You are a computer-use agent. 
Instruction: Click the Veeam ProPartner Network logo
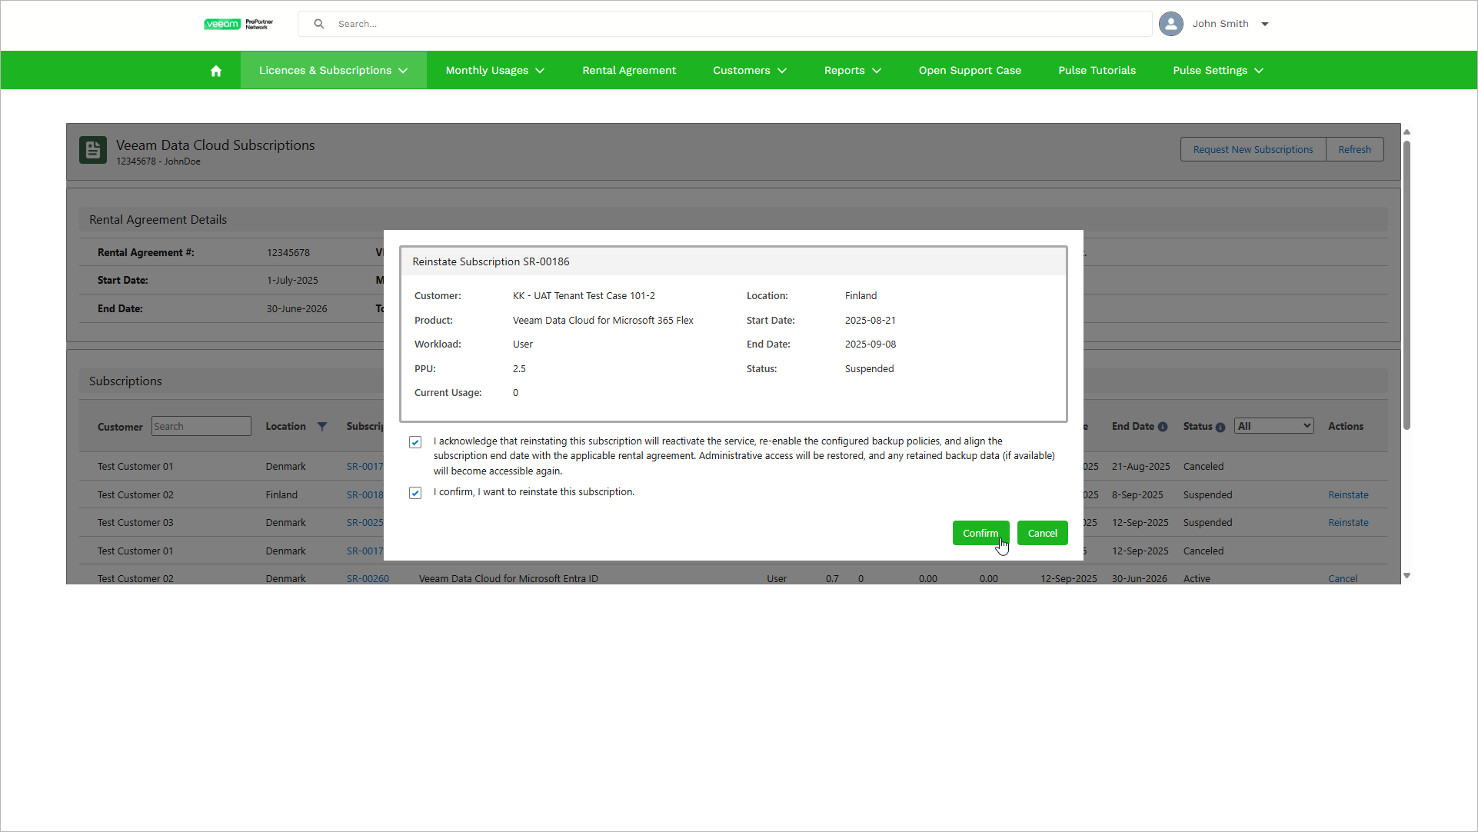pyautogui.click(x=238, y=24)
